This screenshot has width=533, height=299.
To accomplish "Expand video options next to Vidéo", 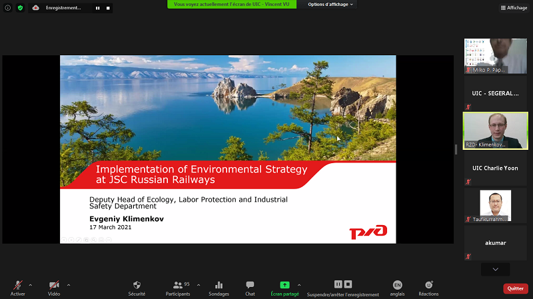I will [x=69, y=285].
